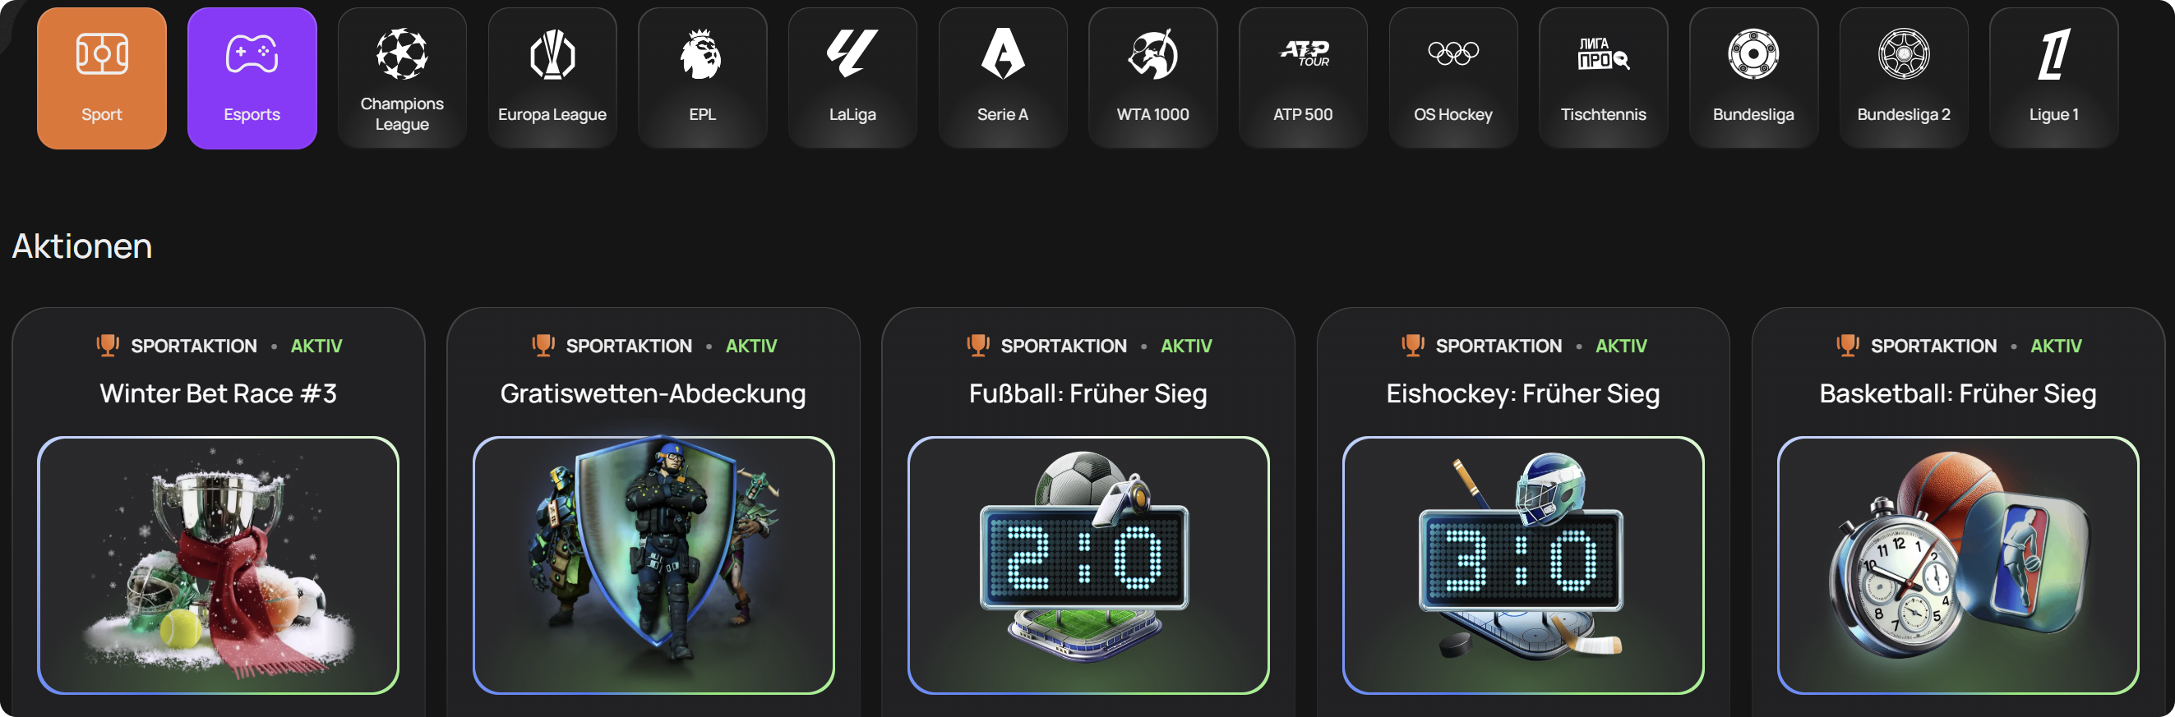
Task: Open Basketball: Früher Sieg stopwatch image
Action: point(1958,565)
